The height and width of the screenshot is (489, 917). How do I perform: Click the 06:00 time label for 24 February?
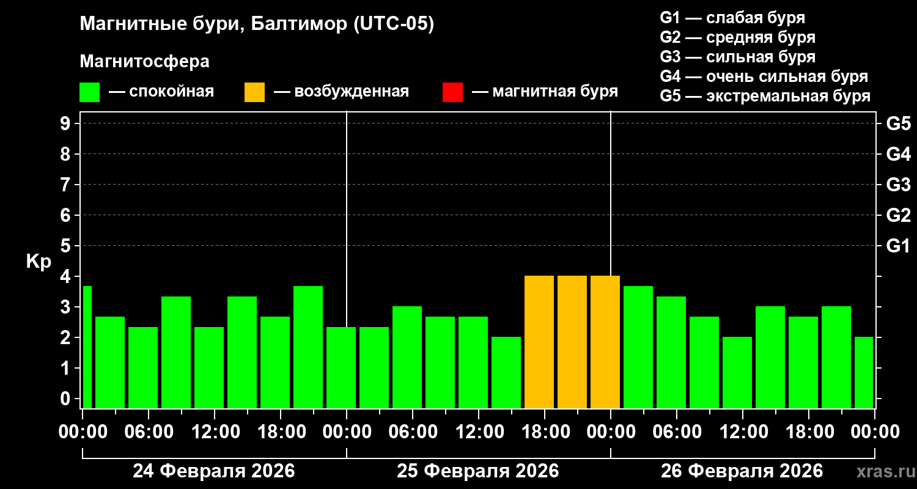148,432
